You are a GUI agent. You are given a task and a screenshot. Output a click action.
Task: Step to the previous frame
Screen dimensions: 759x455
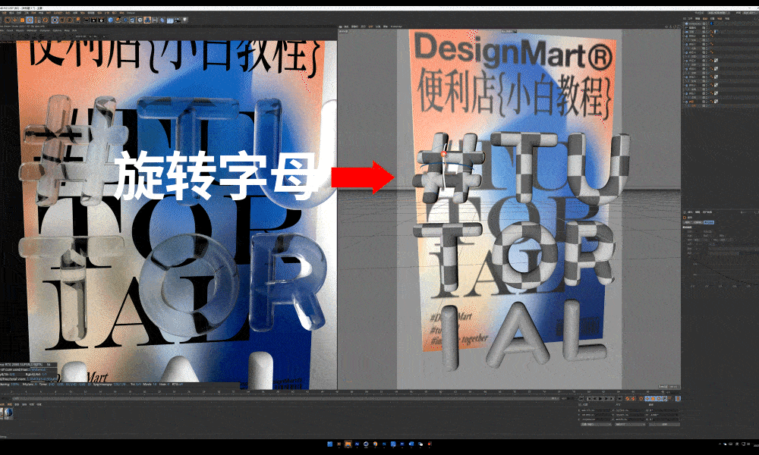click(595, 399)
